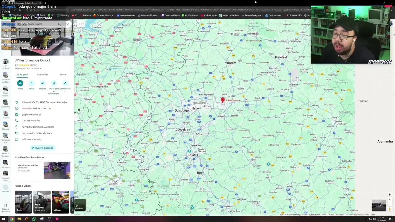Open Dashboard Twitch bookmark

tap(170, 15)
